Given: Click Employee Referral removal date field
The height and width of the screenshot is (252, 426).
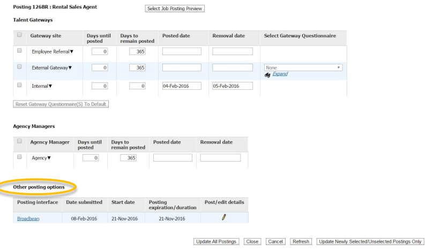Looking at the screenshot, I should point(233,51).
